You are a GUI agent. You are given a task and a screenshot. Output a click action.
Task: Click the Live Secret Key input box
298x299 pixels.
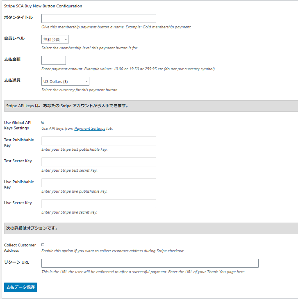click(x=98, y=204)
